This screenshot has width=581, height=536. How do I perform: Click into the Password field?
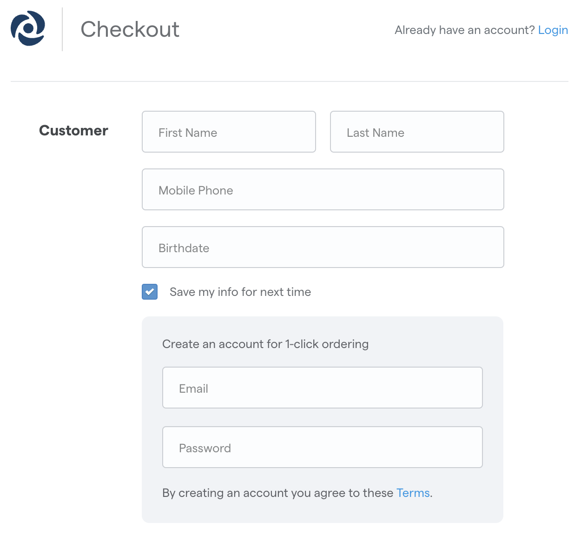[323, 447]
